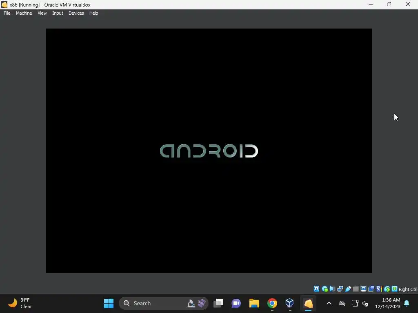Click the Right Ctrl host key label
The height and width of the screenshot is (313, 418).
408,289
